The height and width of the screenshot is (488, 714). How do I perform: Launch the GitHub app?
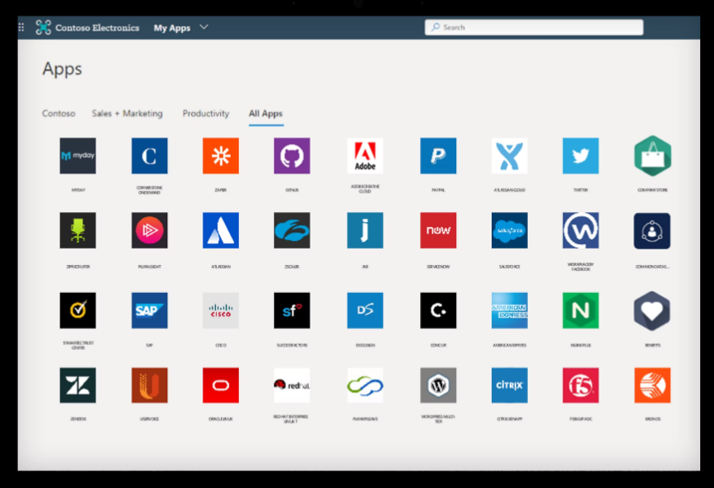pyautogui.click(x=293, y=156)
